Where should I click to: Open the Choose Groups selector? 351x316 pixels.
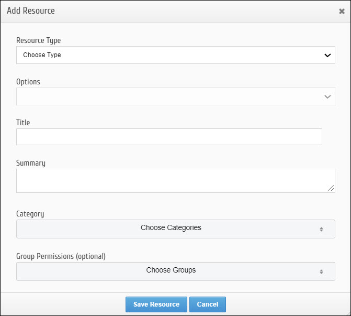171,271
